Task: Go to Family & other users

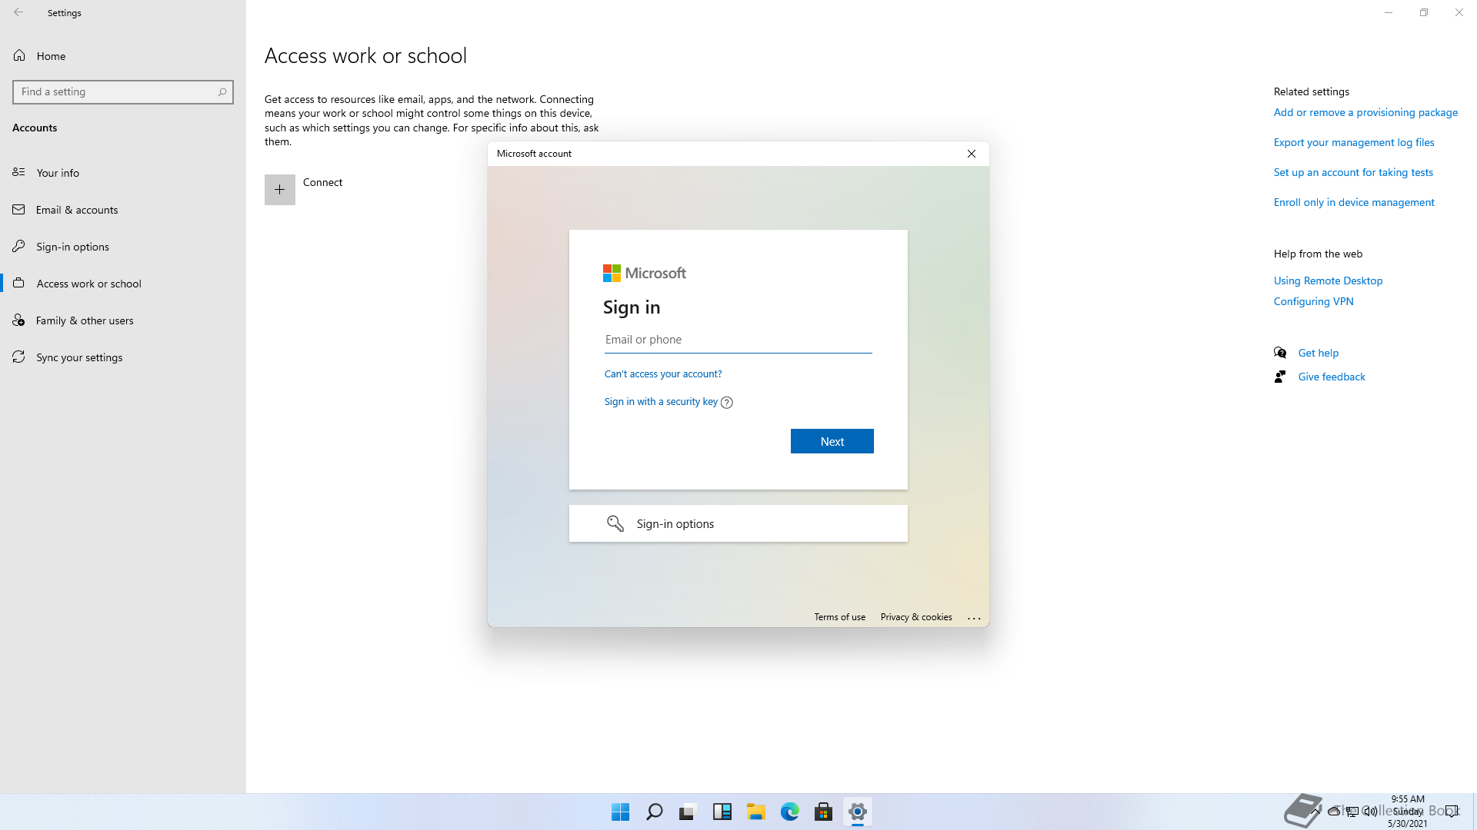Action: click(x=85, y=320)
